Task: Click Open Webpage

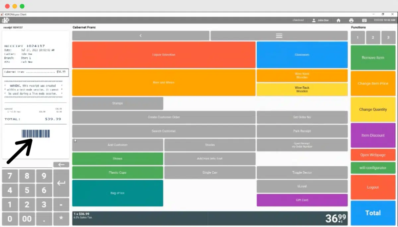Action: (373, 155)
